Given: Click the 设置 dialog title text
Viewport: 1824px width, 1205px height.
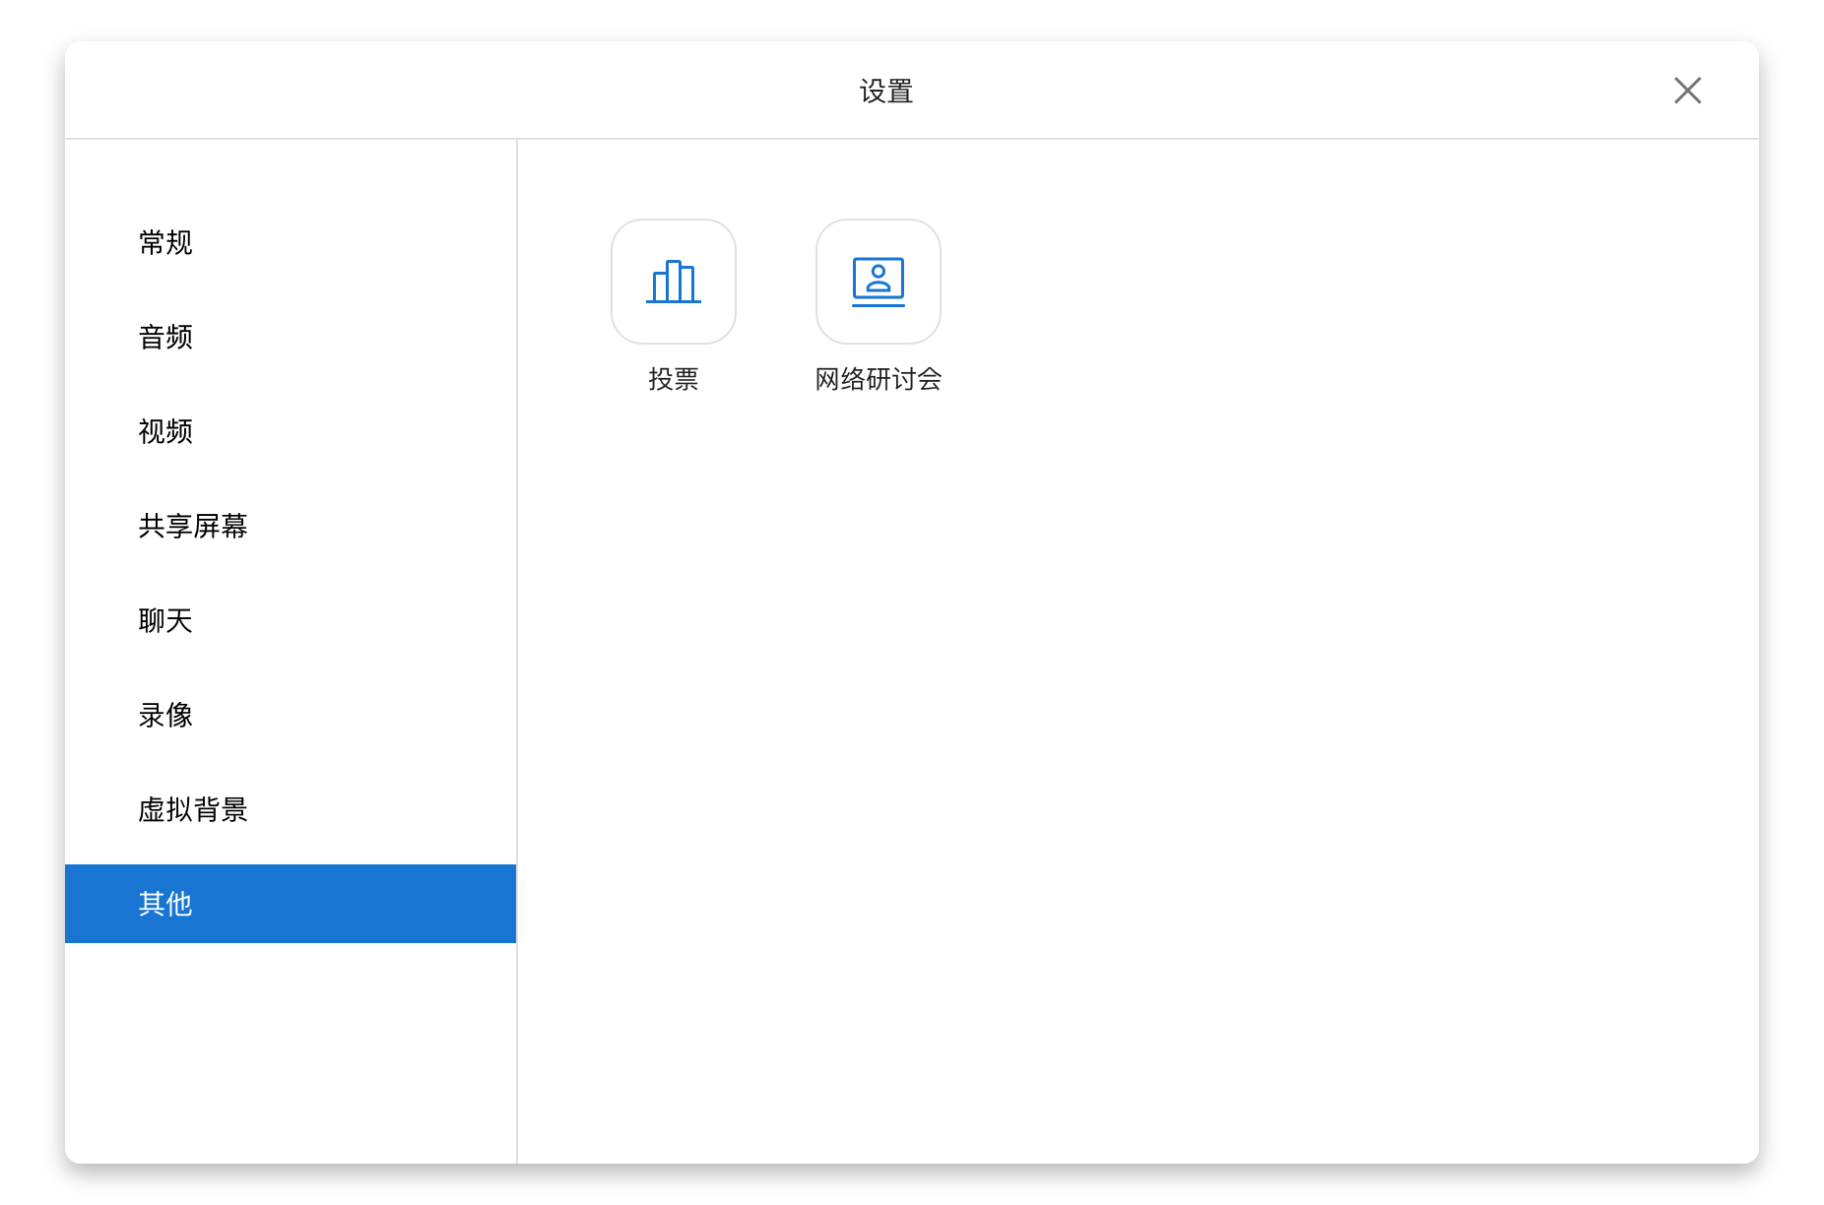Looking at the screenshot, I should point(886,92).
